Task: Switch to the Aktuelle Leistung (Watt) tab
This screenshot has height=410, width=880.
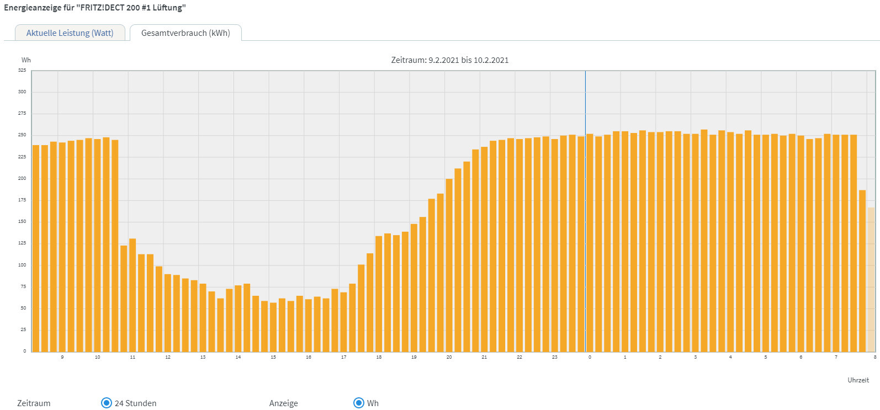Action: (70, 33)
